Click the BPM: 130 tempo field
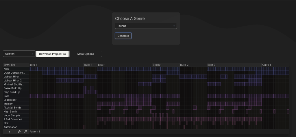The width and height of the screenshot is (296, 137). [11, 65]
